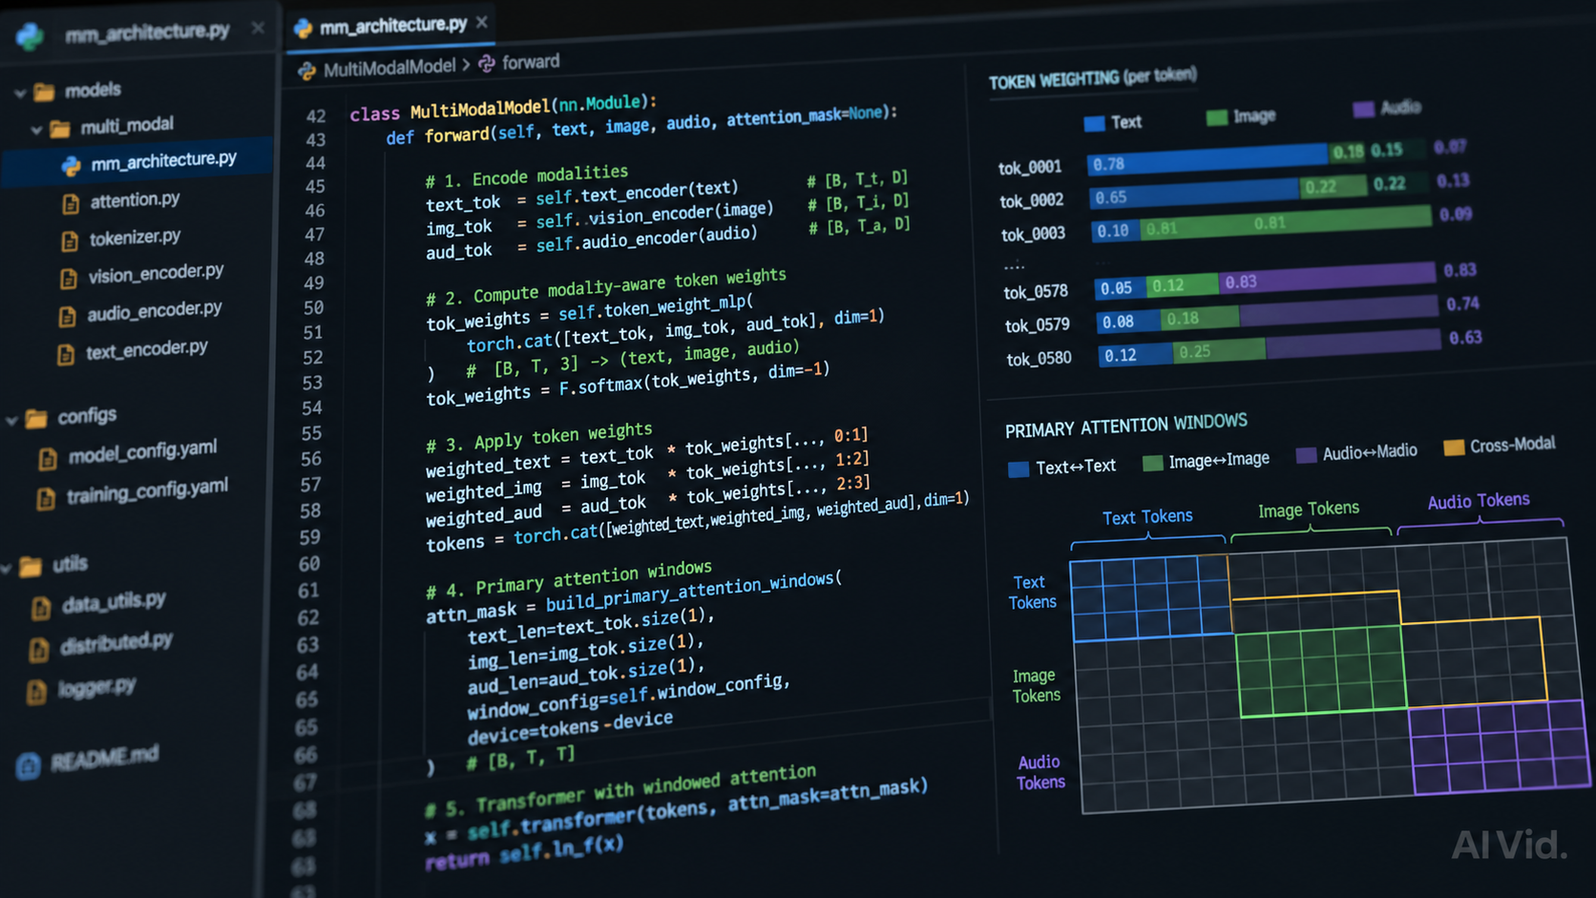This screenshot has width=1596, height=898.
Task: Open MultiModalModel in the breadcrumb
Action: (388, 67)
